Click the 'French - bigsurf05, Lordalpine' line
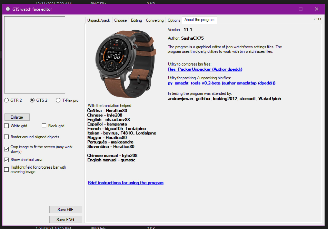Viewport: 328px width, 229px height. 117,129
